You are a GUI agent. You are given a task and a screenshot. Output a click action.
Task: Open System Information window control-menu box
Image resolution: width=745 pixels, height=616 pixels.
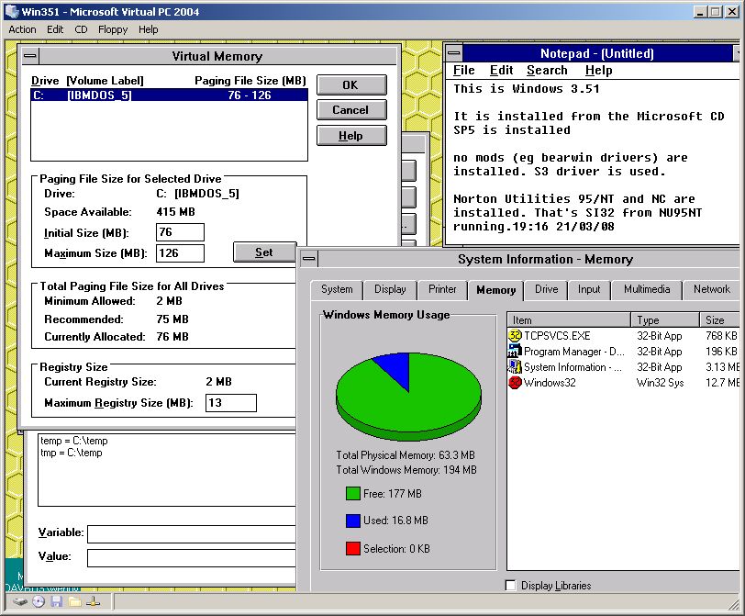[309, 259]
